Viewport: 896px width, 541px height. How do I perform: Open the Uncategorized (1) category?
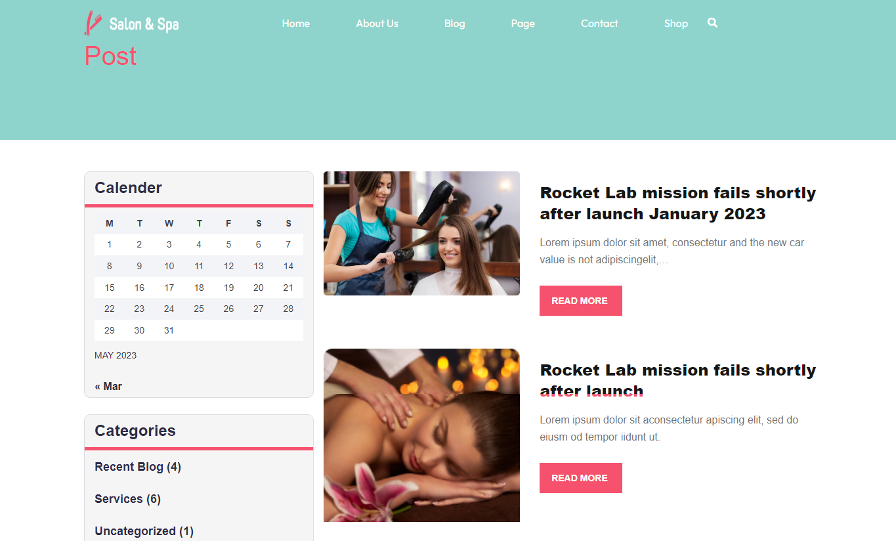[x=144, y=531]
